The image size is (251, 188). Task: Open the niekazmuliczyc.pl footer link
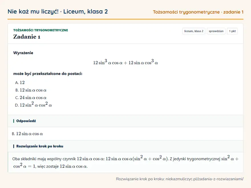[x=205, y=179]
